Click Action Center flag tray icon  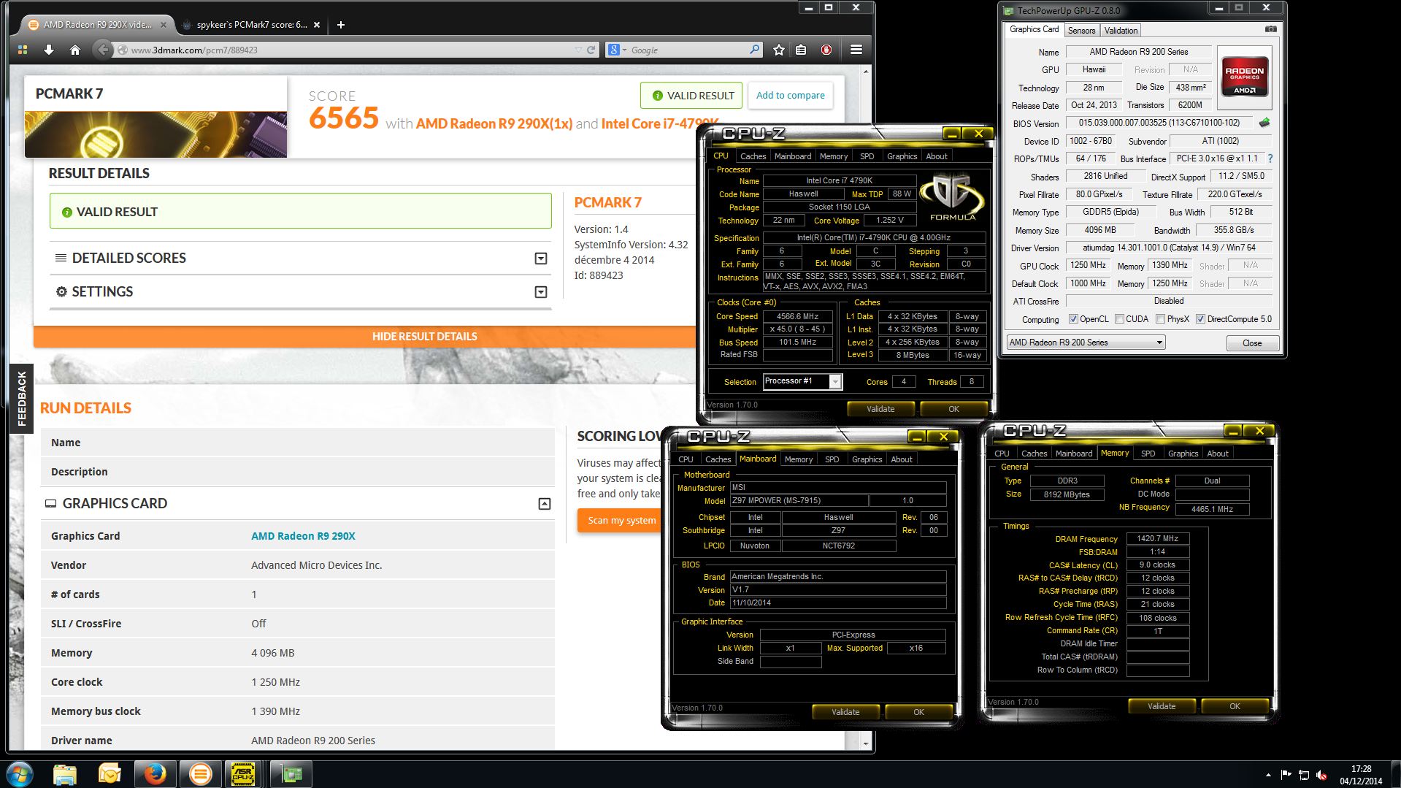(x=1286, y=775)
